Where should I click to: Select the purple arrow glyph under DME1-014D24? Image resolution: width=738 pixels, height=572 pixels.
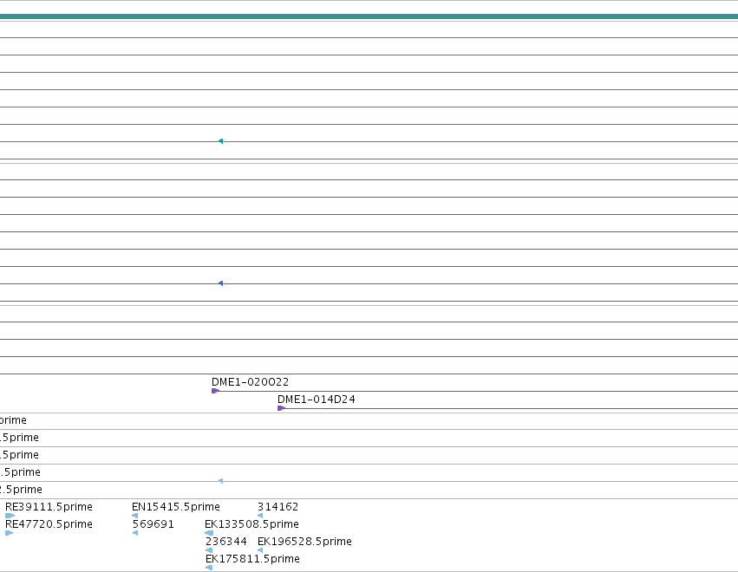[282, 408]
